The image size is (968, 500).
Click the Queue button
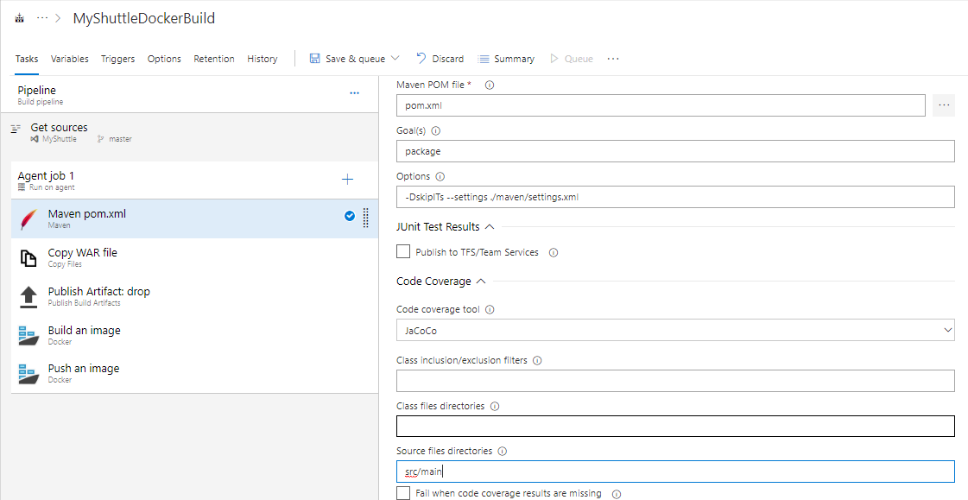click(x=572, y=59)
